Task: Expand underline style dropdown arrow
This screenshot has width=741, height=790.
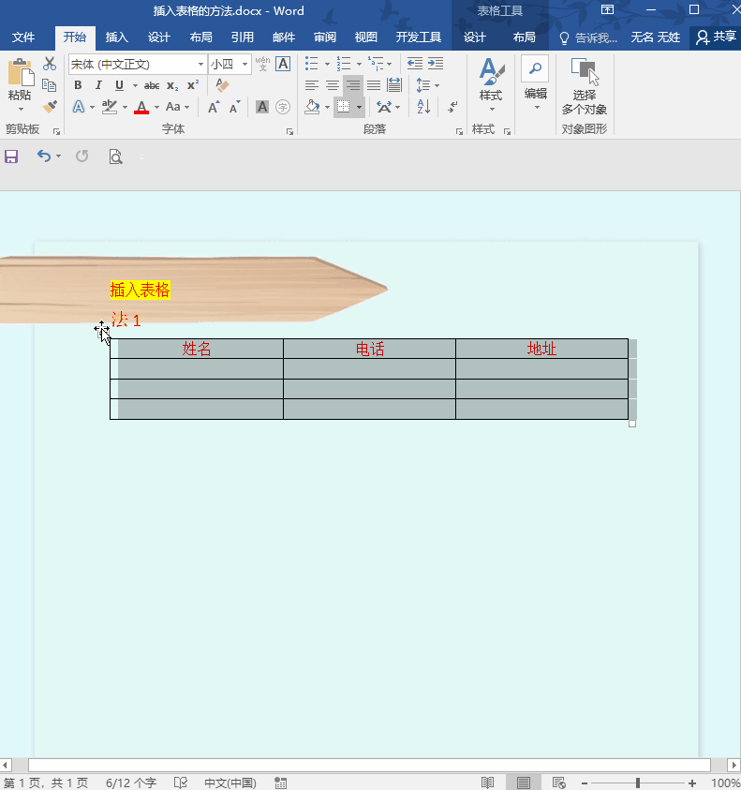Action: pos(135,85)
